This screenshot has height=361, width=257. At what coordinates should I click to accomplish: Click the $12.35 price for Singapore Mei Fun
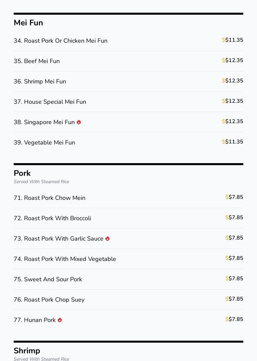(233, 121)
